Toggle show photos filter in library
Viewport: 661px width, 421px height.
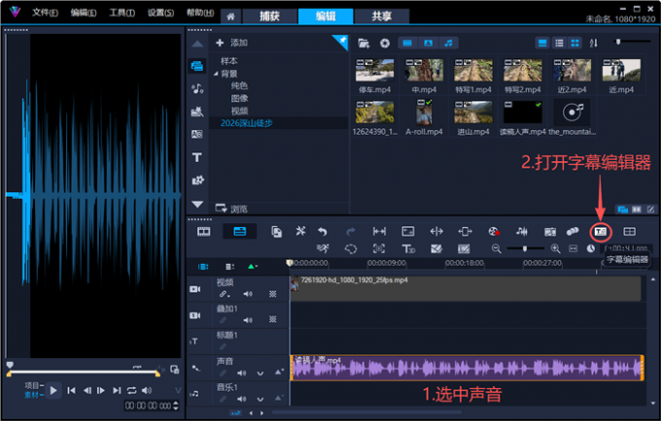(428, 43)
